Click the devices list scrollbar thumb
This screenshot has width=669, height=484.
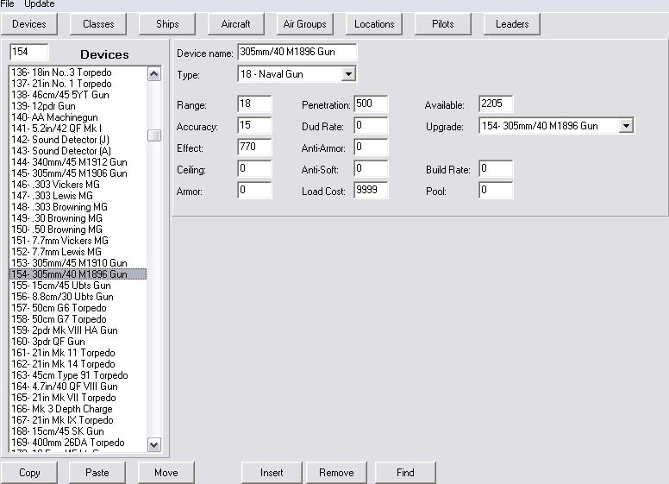154,135
